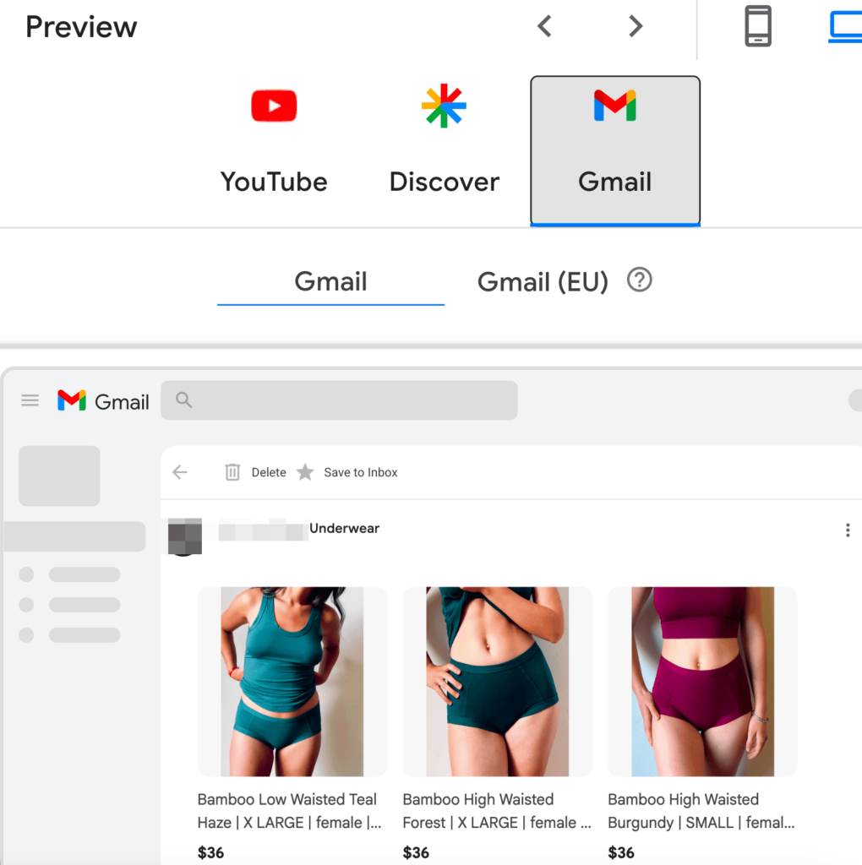Click Save to Inbox label
Viewport: 862px width, 865px height.
[x=360, y=472]
